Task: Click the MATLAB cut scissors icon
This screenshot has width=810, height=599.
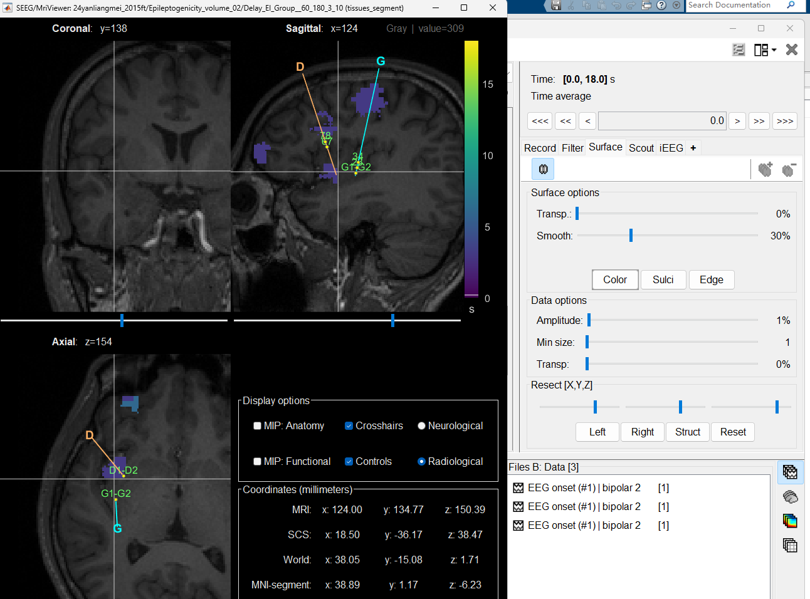Action: point(571,5)
